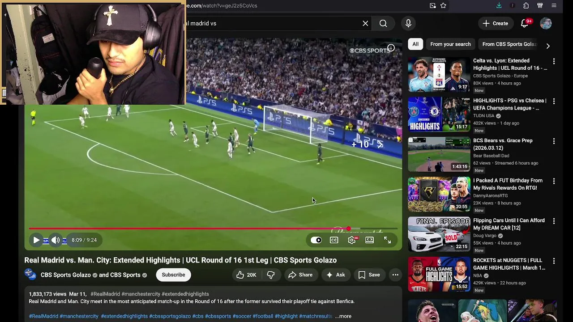Viewport: 573px width, 322px height.
Task: Open the Flipping Cars FINAL EPISODE thumbnail
Action: pos(439,234)
